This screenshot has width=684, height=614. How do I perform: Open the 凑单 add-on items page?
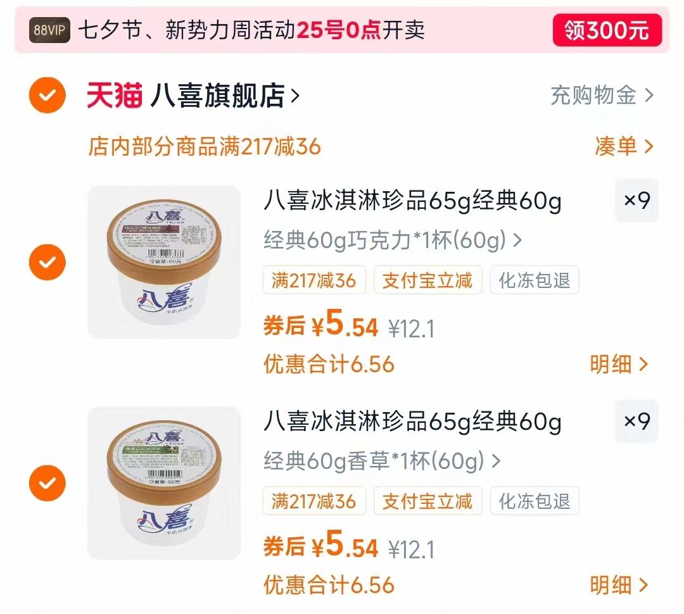click(626, 146)
